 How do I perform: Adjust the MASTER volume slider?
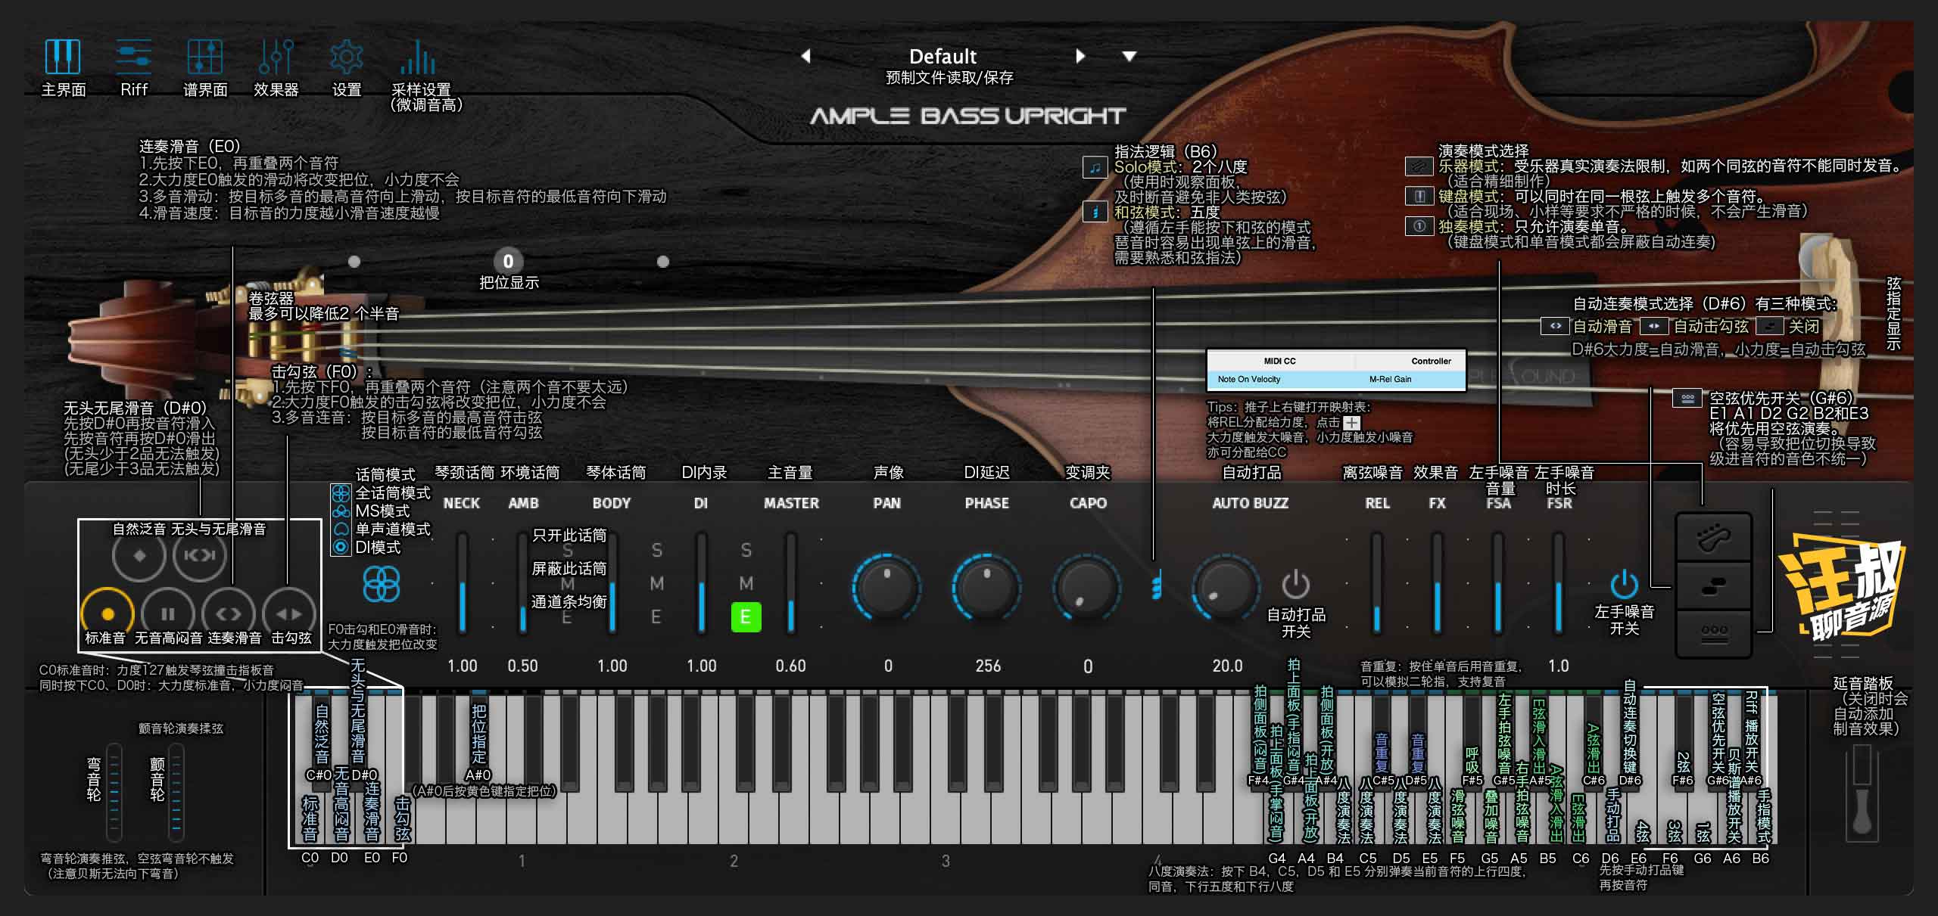[x=791, y=582]
